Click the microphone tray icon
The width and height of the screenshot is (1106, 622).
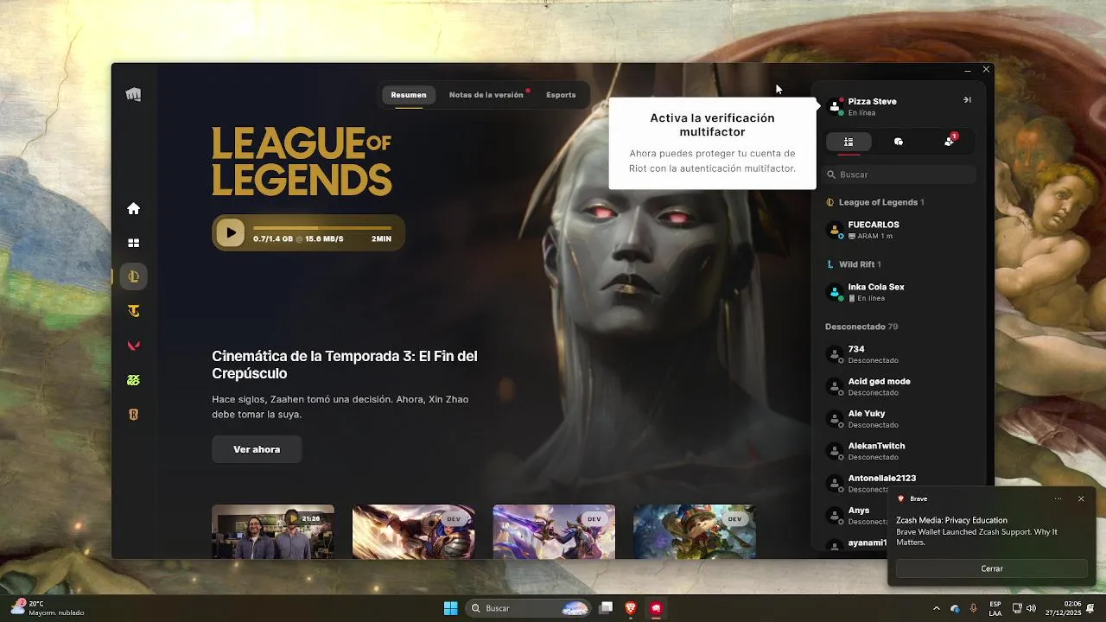coord(974,608)
